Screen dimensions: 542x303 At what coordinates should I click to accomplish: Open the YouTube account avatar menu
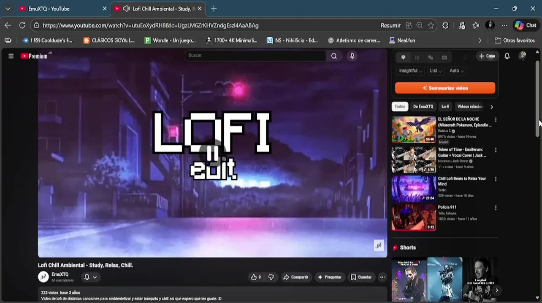coord(523,56)
